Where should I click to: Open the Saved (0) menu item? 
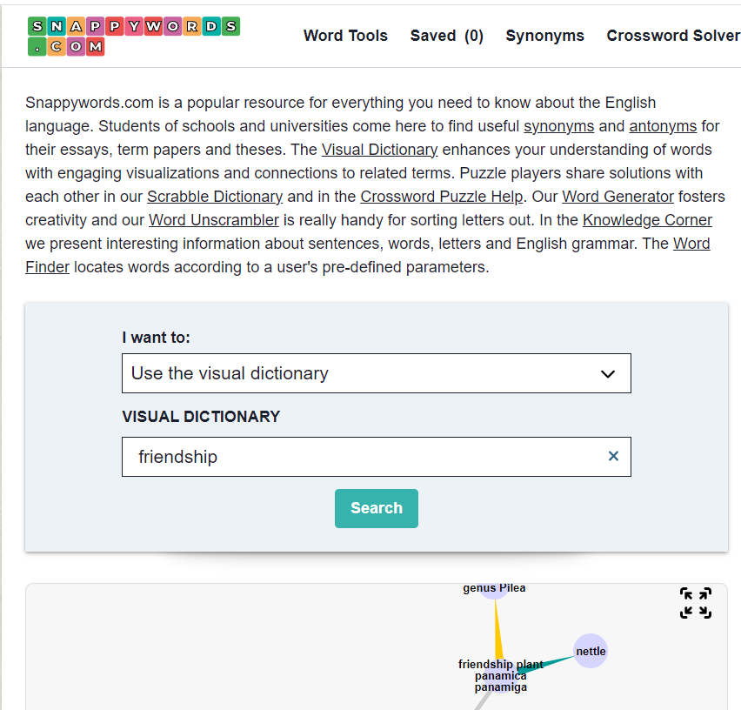(446, 36)
